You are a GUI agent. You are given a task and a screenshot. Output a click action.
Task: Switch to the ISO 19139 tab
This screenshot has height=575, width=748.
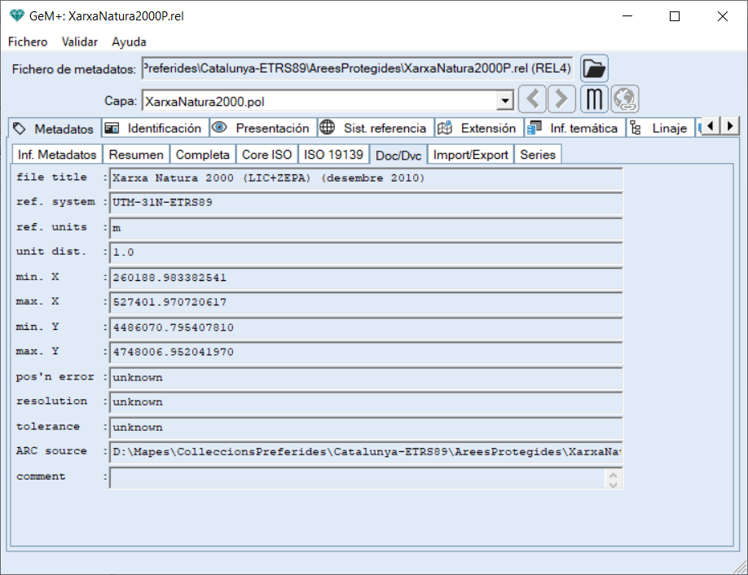[334, 153]
